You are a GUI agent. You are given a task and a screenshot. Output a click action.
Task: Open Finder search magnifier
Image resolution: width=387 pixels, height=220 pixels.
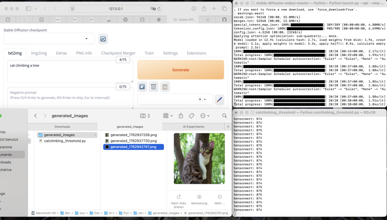[x=225, y=115]
